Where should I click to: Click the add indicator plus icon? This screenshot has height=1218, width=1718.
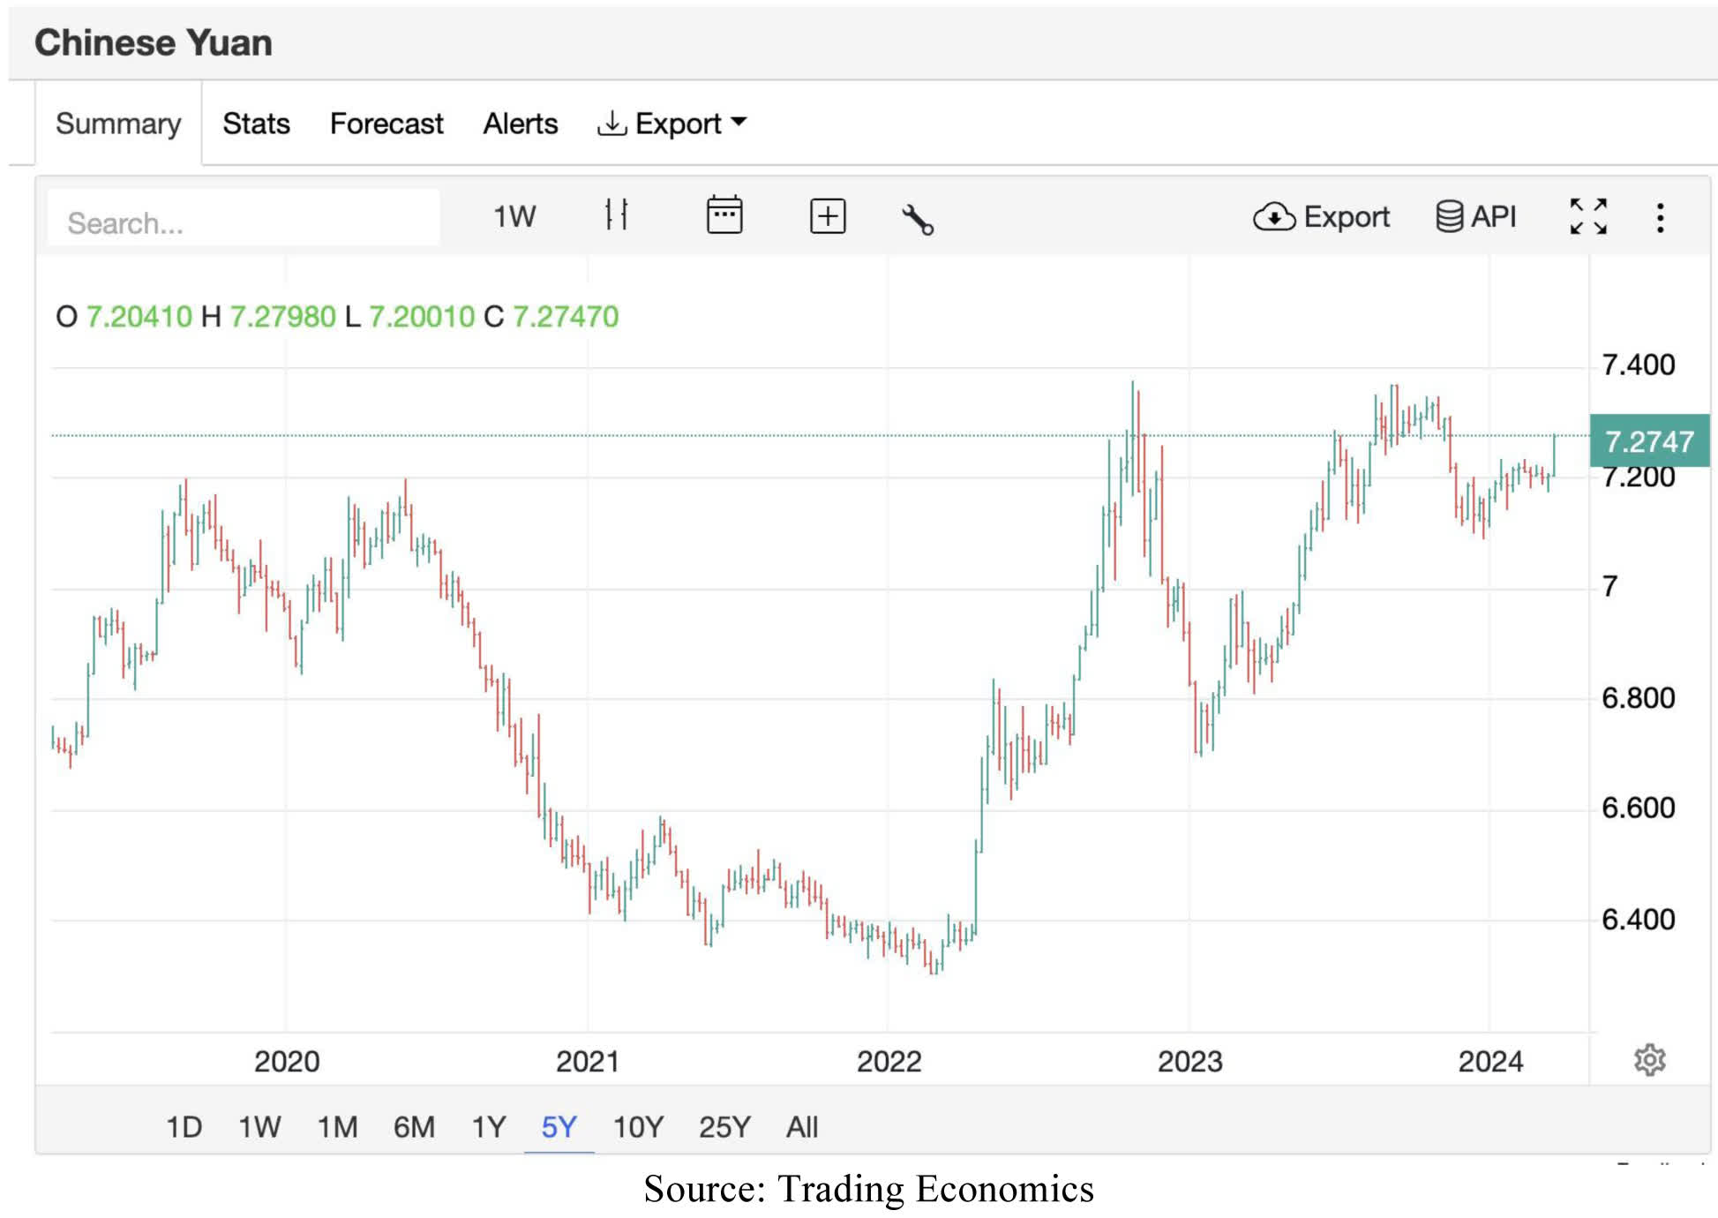pos(827,215)
